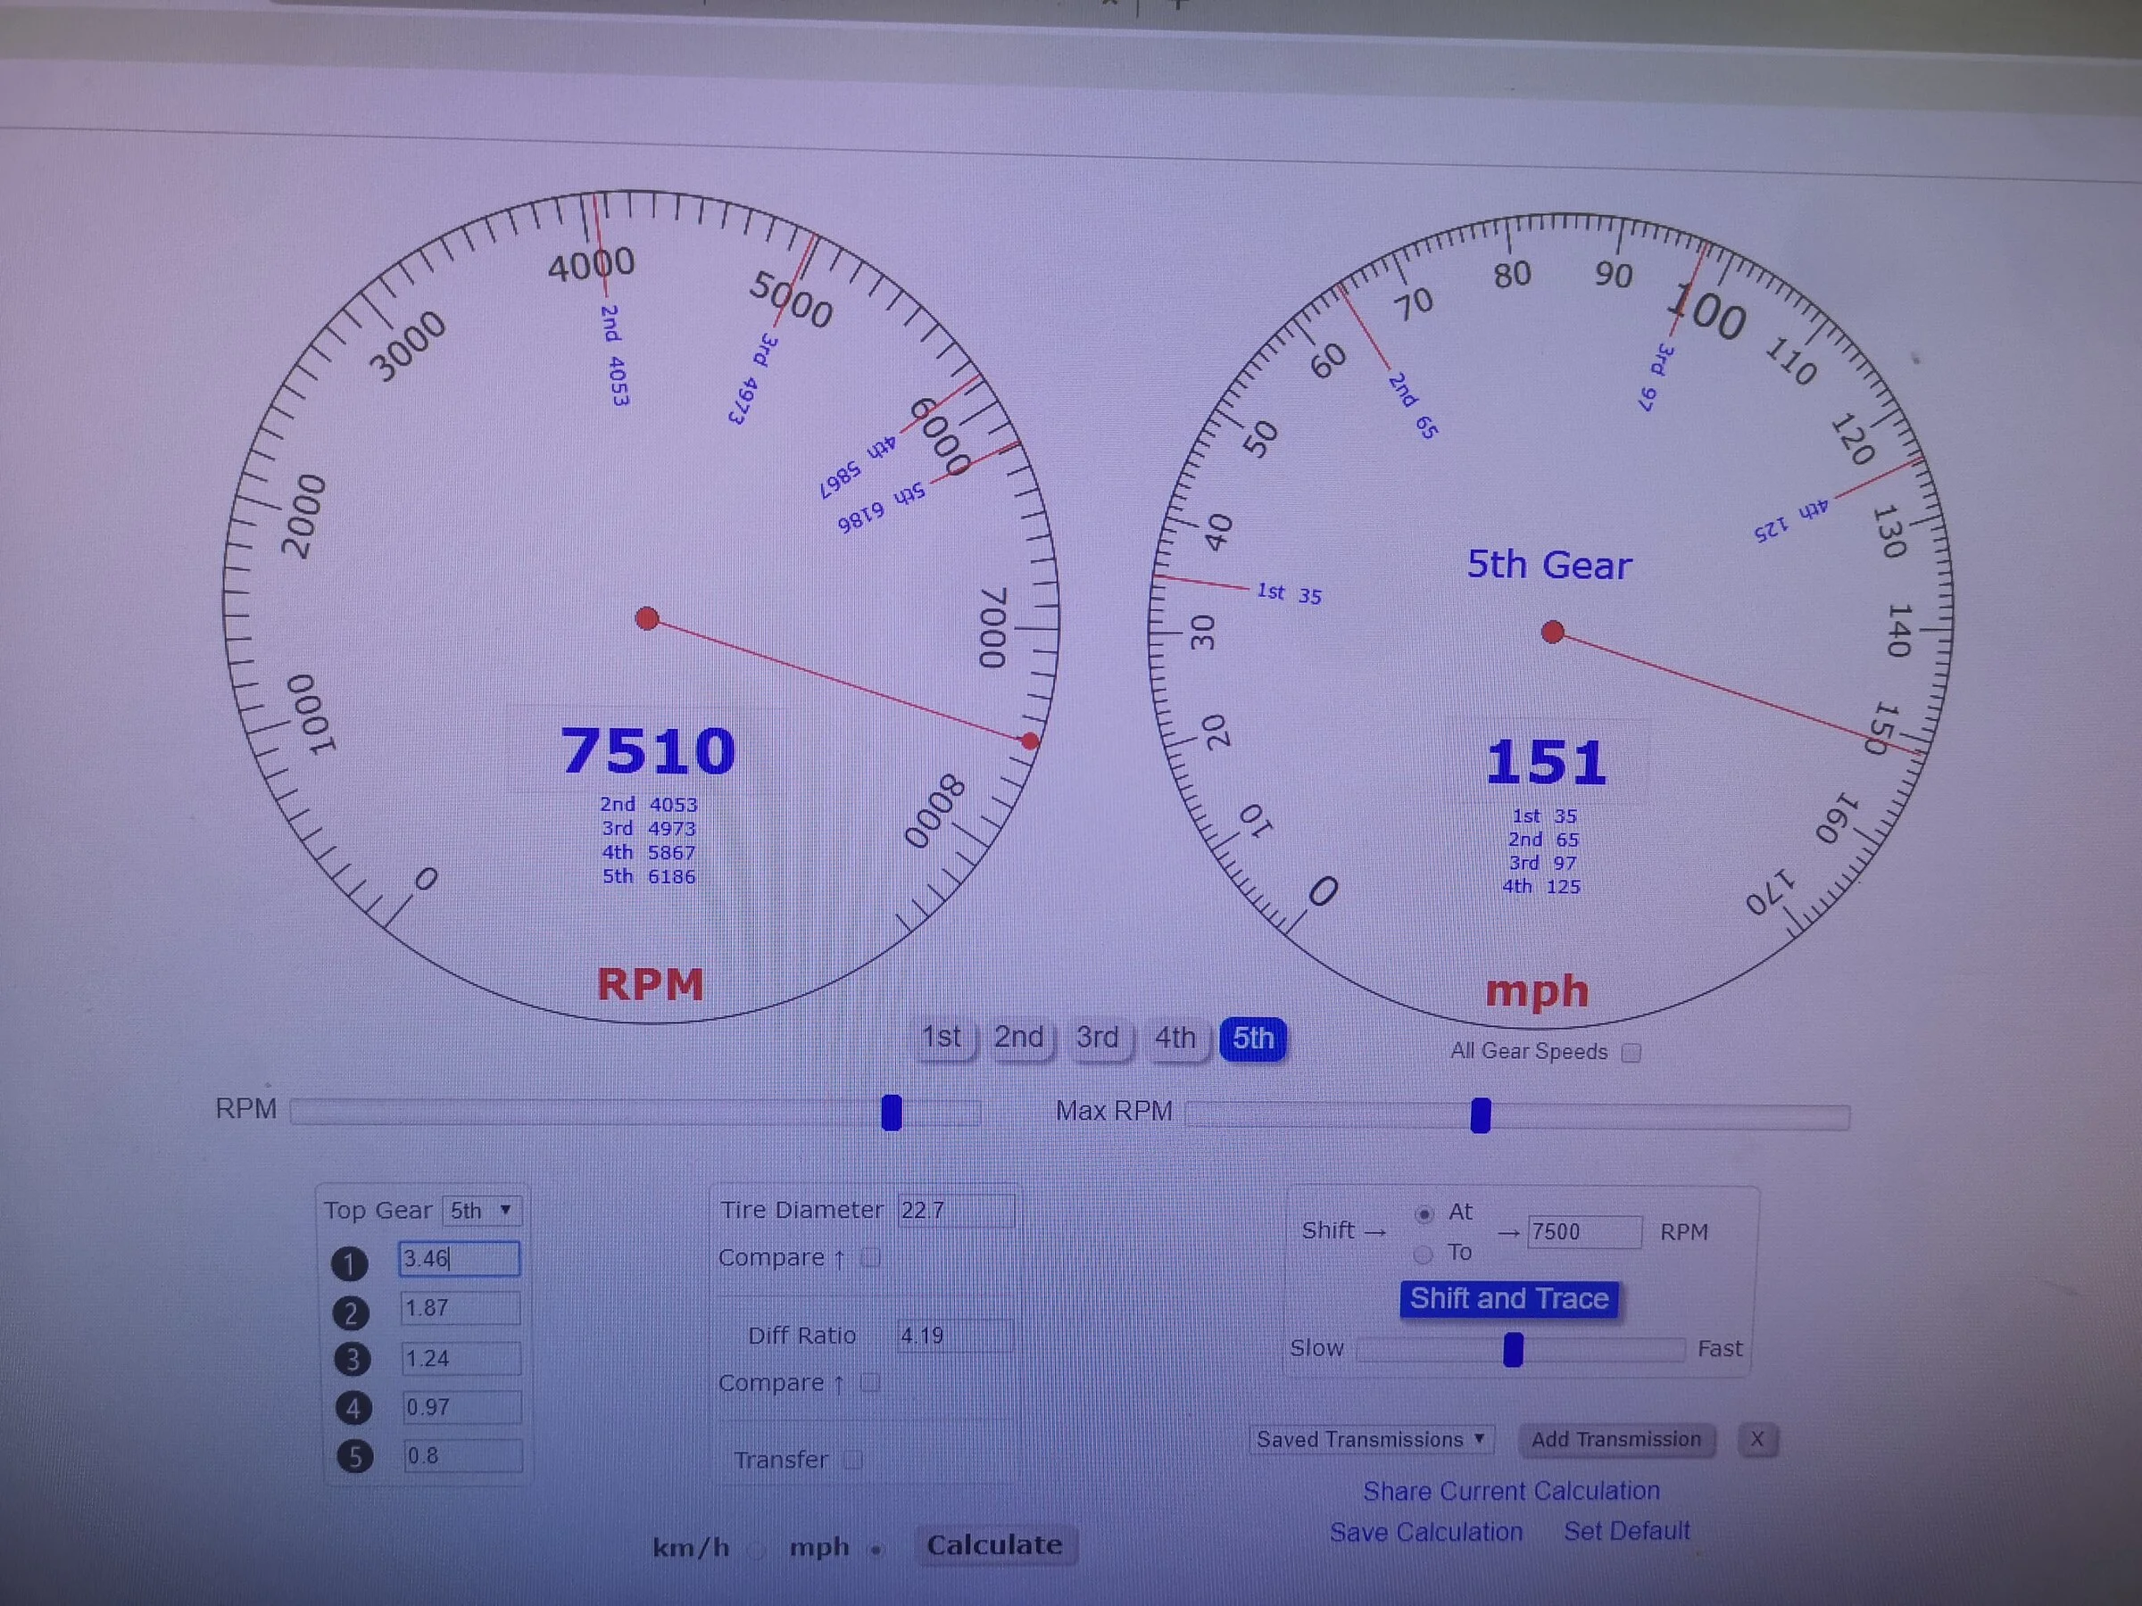This screenshot has width=2142, height=1606.
Task: Click the gear 4 number icon
Action: pos(353,1408)
